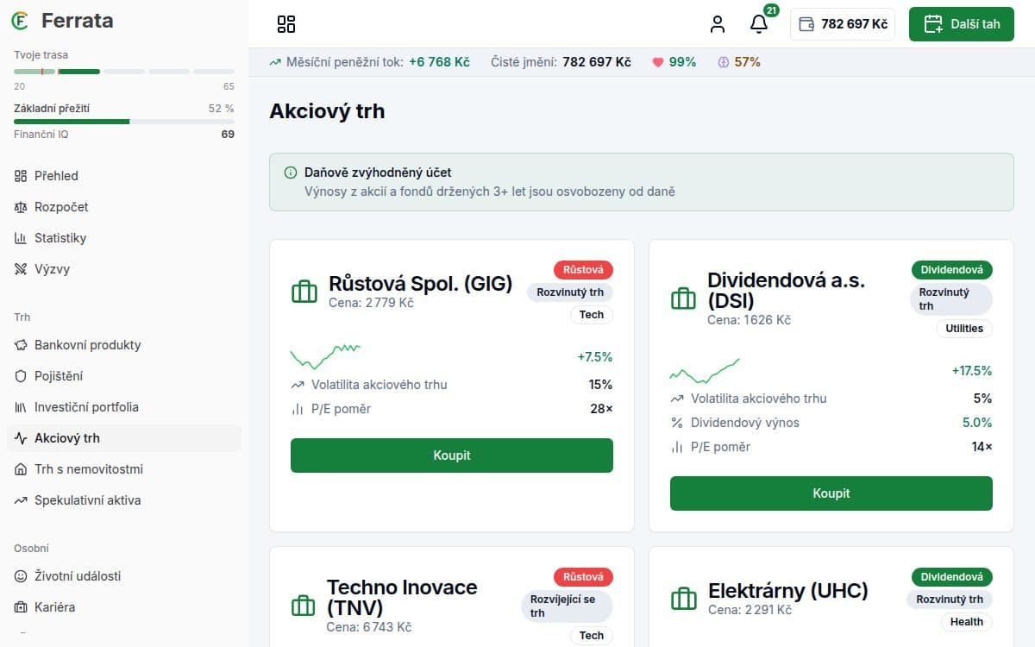Click cash flow trend icon in status bar

275,62
